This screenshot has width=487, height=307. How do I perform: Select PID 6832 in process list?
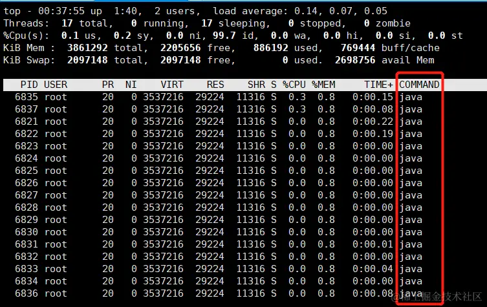tap(27, 257)
